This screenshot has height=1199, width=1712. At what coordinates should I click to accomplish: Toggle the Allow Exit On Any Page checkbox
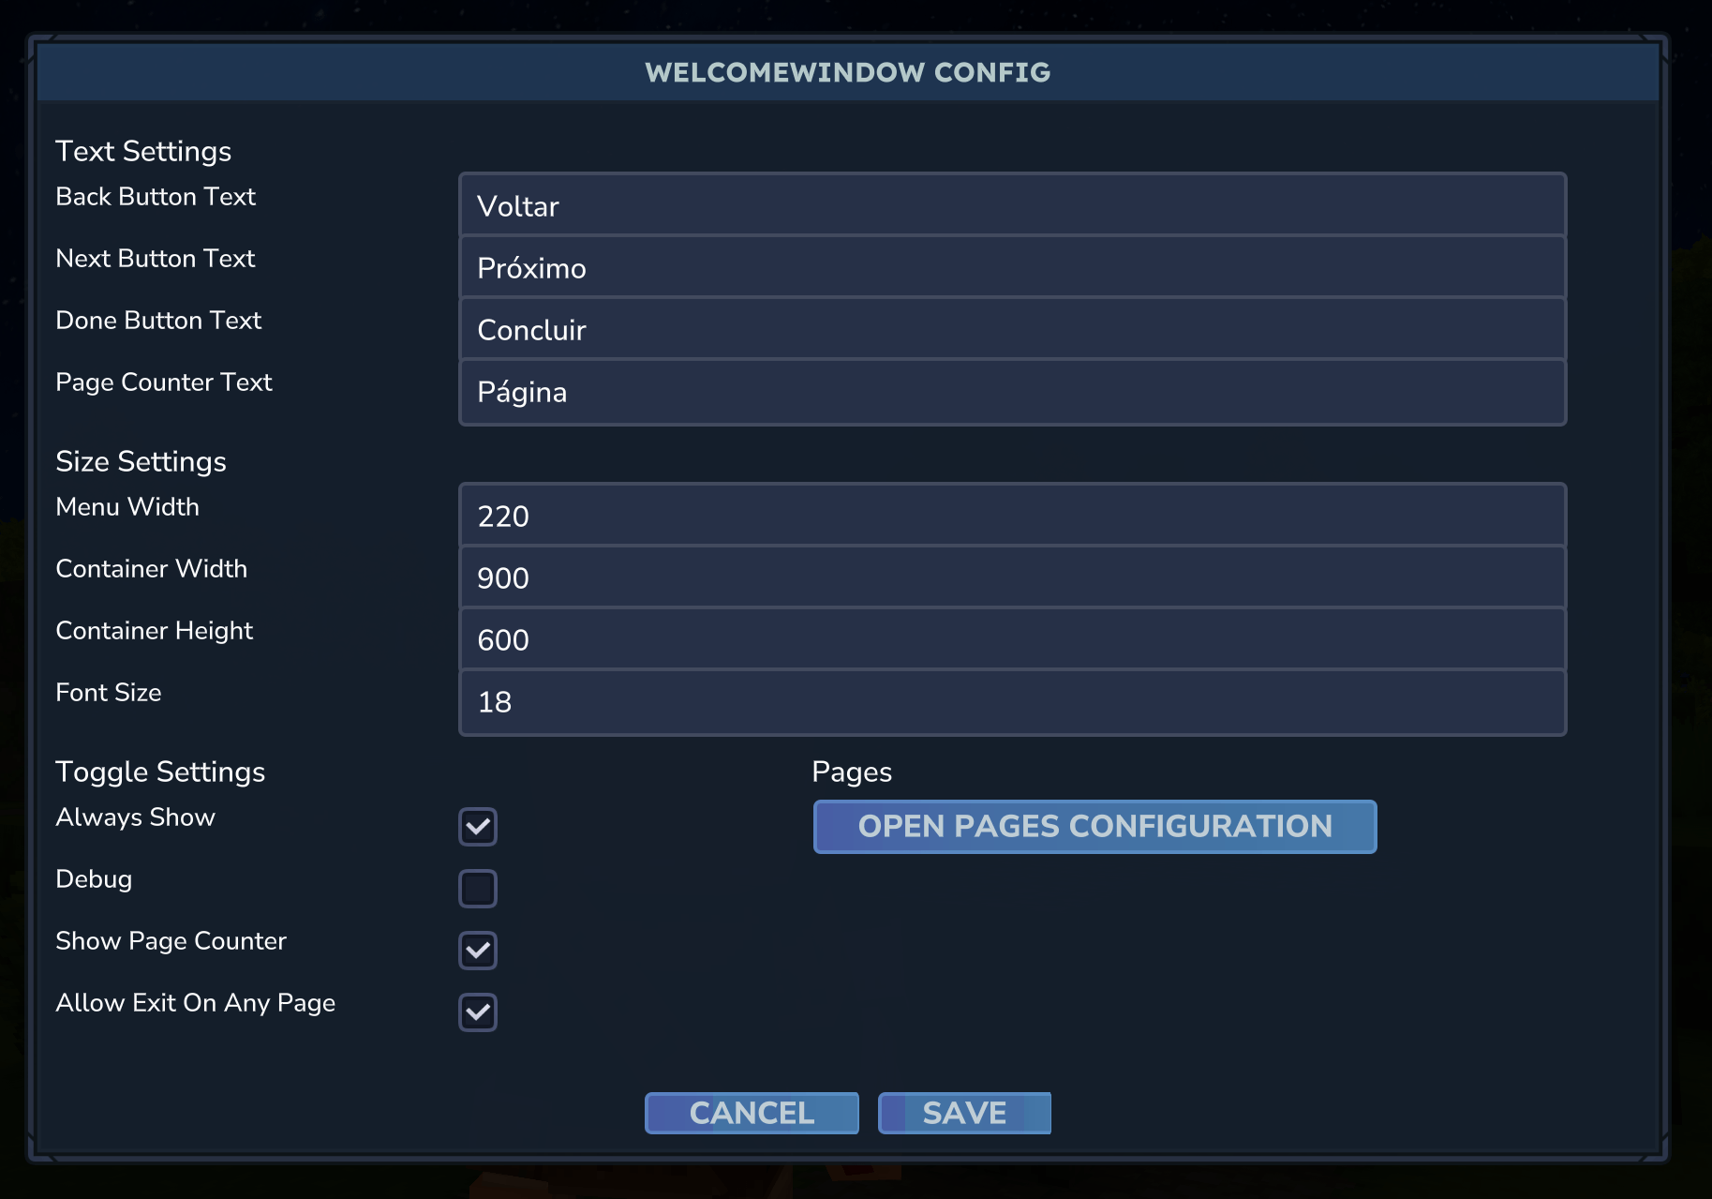(478, 1012)
